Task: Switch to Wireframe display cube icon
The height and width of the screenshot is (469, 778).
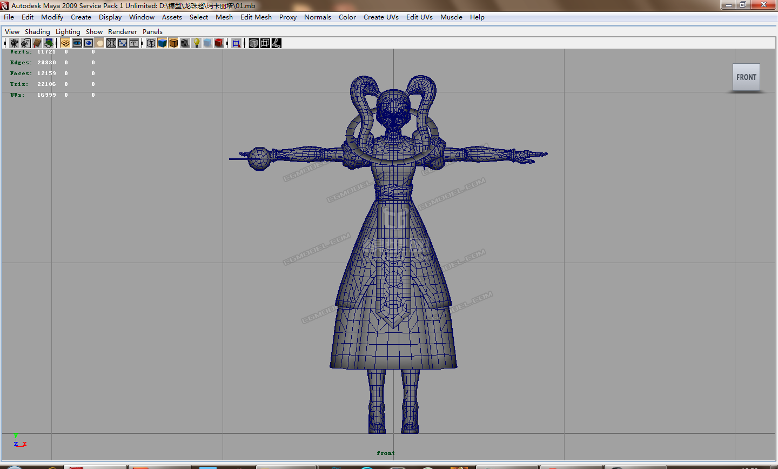Action: (x=151, y=43)
